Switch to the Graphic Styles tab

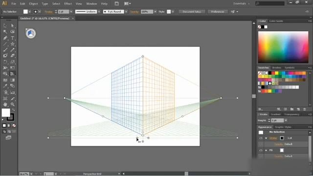(x=283, y=127)
